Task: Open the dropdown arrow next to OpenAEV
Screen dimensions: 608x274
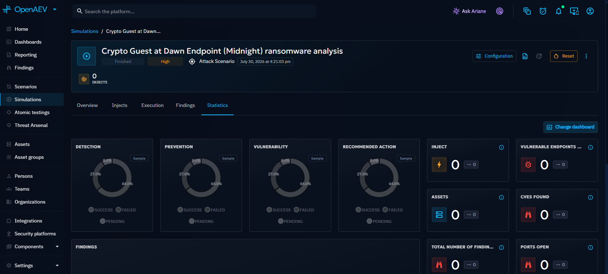Action: tap(55, 10)
